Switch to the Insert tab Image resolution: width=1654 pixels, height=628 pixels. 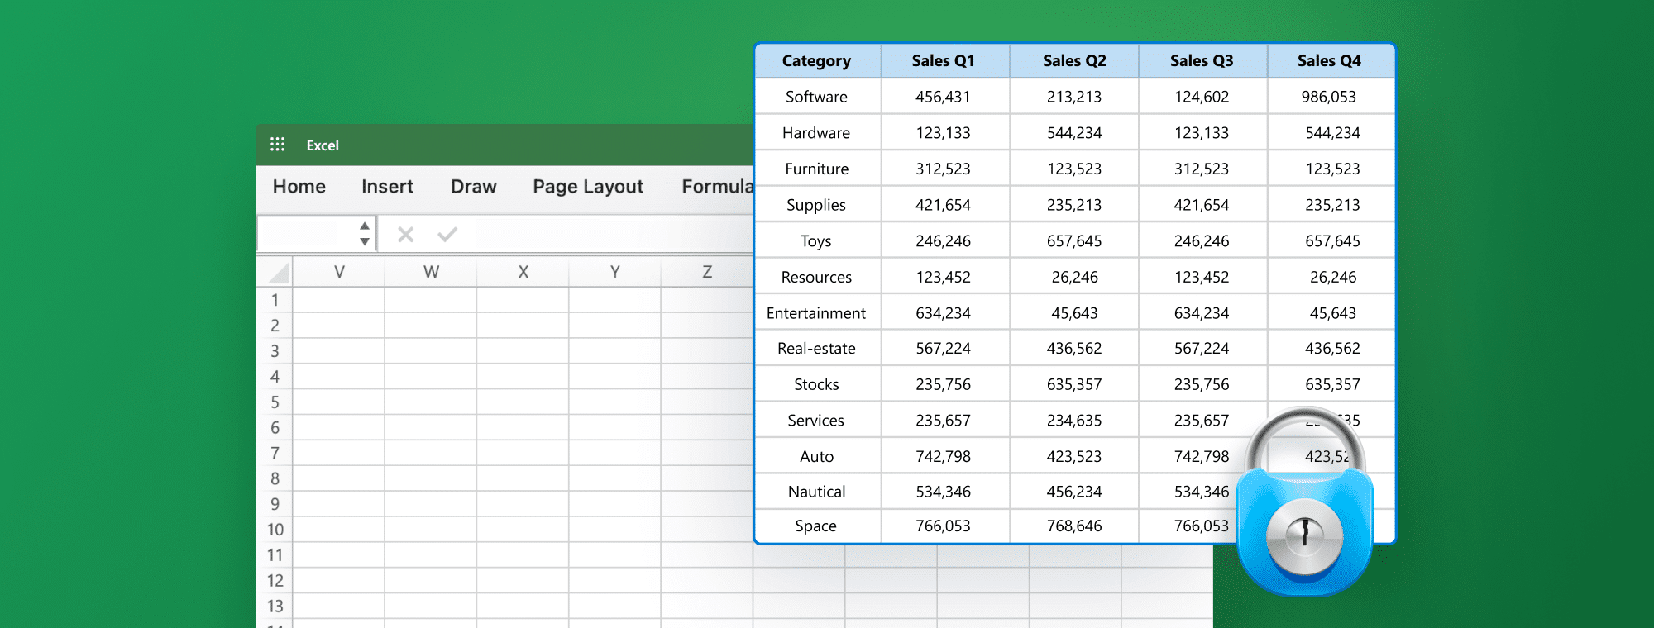(387, 187)
